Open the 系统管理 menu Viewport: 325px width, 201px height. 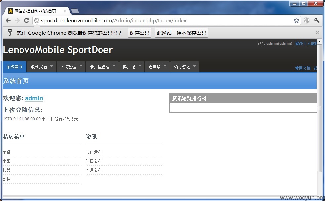click(x=71, y=67)
